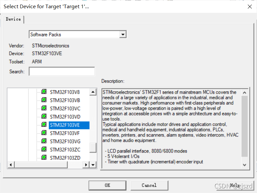Click description vertical scrollbar thumb
Image resolution: width=257 pixels, height=193 pixels.
point(245,126)
